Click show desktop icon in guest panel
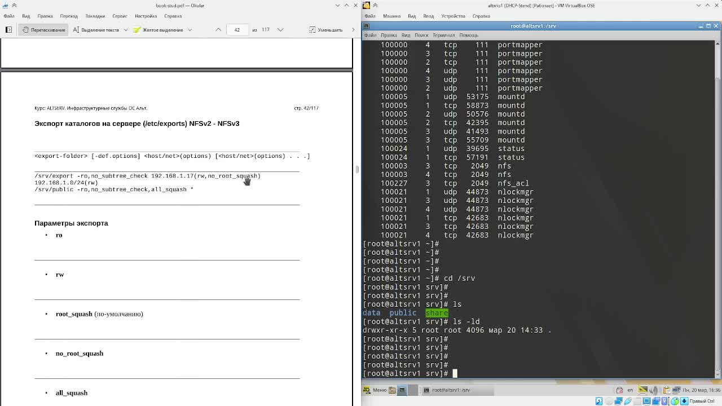The height and width of the screenshot is (406, 722). [402, 390]
